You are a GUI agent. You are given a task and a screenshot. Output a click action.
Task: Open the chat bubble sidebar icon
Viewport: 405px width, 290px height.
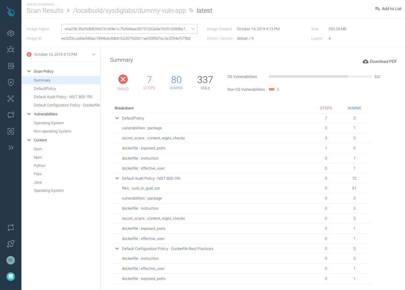(11, 115)
